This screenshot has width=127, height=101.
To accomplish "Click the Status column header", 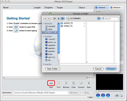I will pyautogui.click(x=86, y=8).
